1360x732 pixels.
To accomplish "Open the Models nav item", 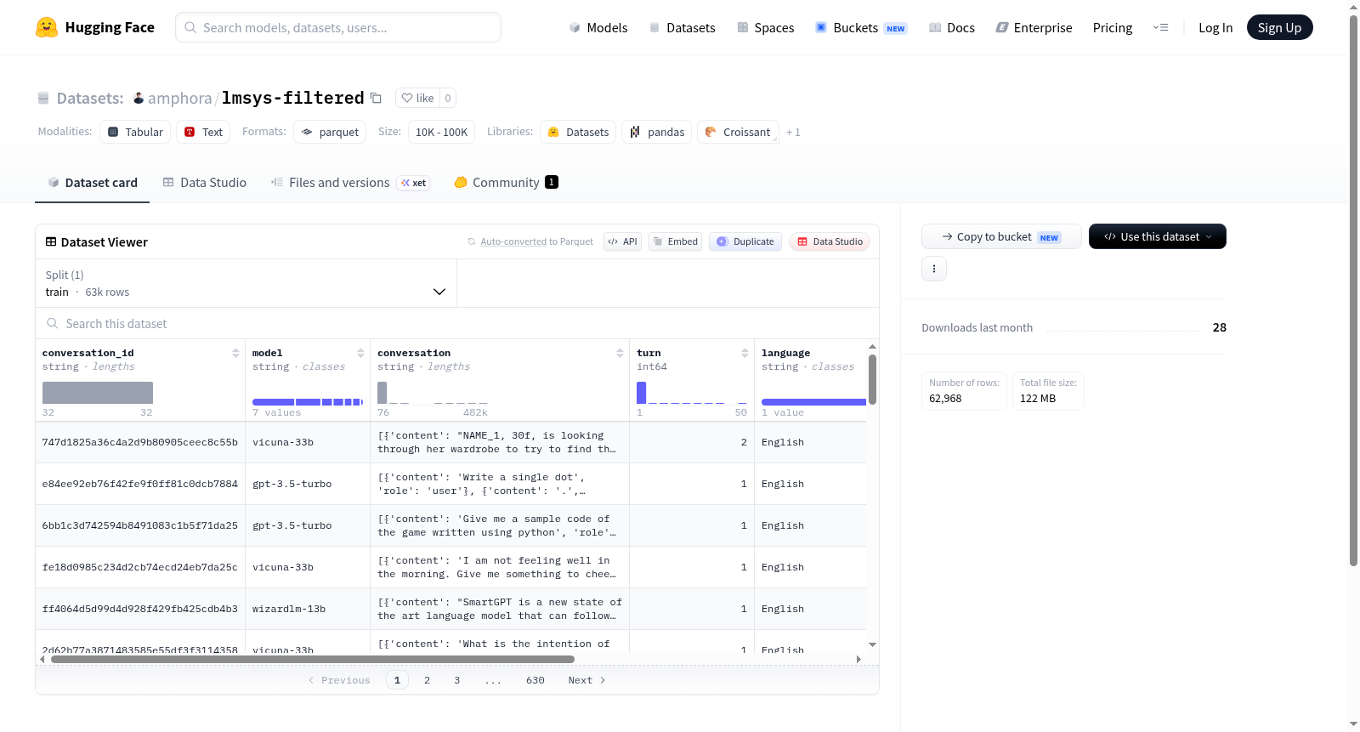I will [x=598, y=27].
